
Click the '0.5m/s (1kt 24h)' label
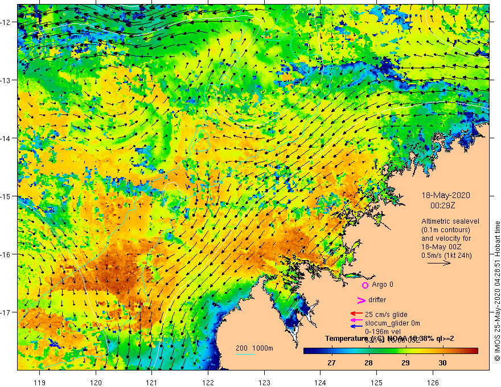(x=446, y=256)
